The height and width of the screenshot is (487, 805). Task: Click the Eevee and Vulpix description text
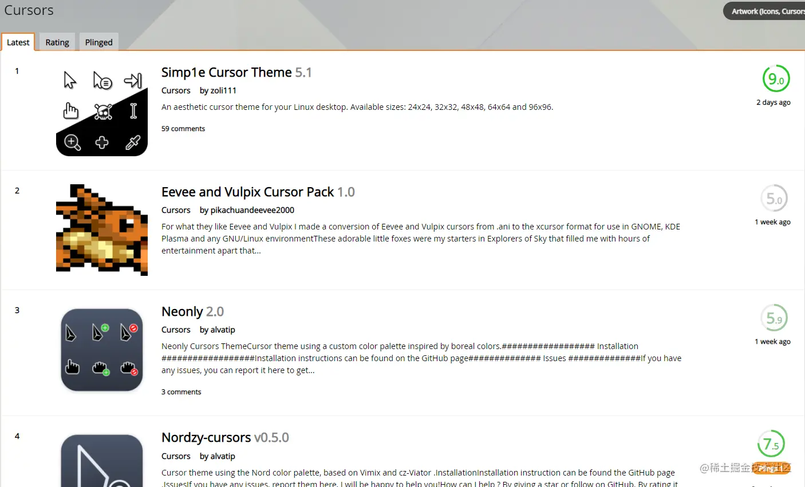pyautogui.click(x=421, y=239)
